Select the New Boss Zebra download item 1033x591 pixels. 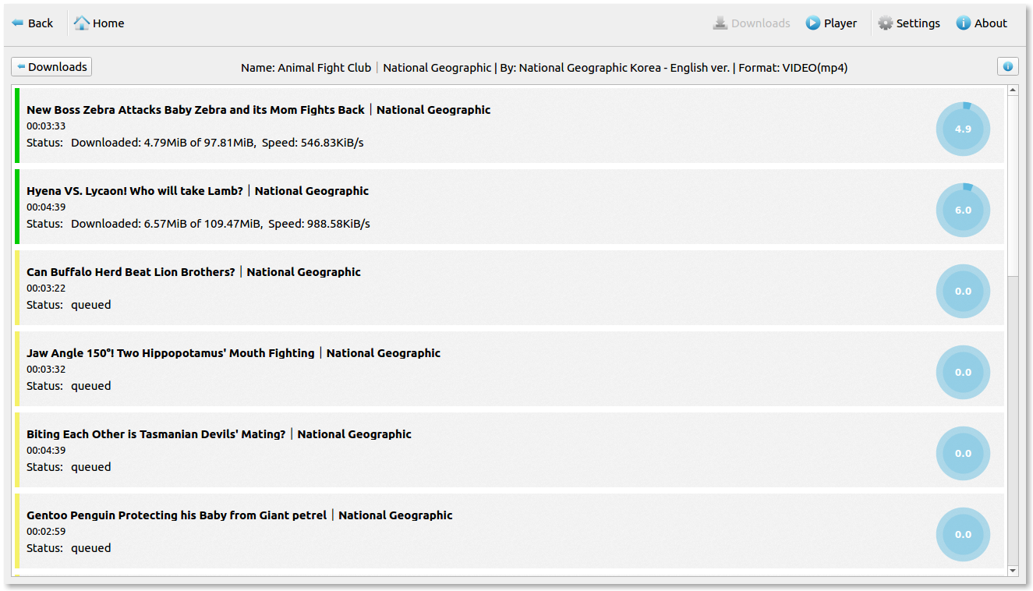click(x=468, y=126)
